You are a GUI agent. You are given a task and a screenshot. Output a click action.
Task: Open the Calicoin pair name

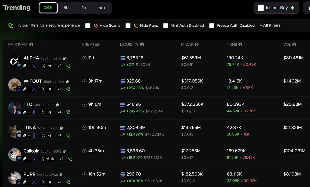coord(32,151)
